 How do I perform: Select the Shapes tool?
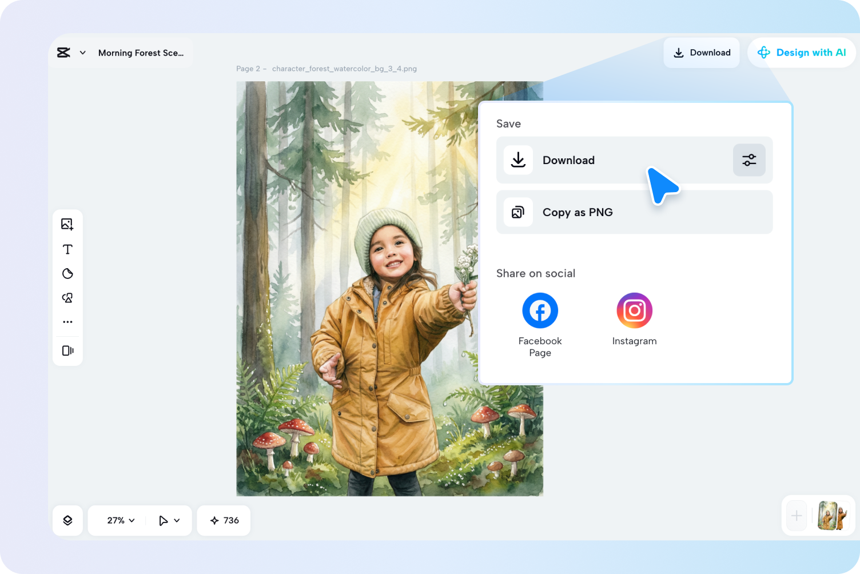pos(67,298)
